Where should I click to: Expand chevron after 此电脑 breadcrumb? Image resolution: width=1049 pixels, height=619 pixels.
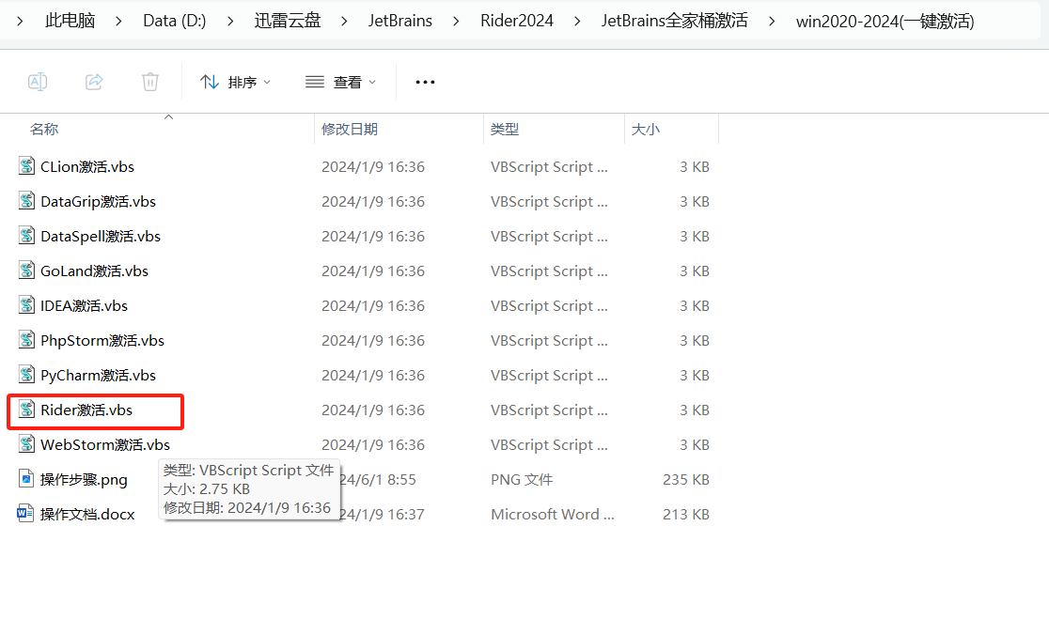[118, 22]
